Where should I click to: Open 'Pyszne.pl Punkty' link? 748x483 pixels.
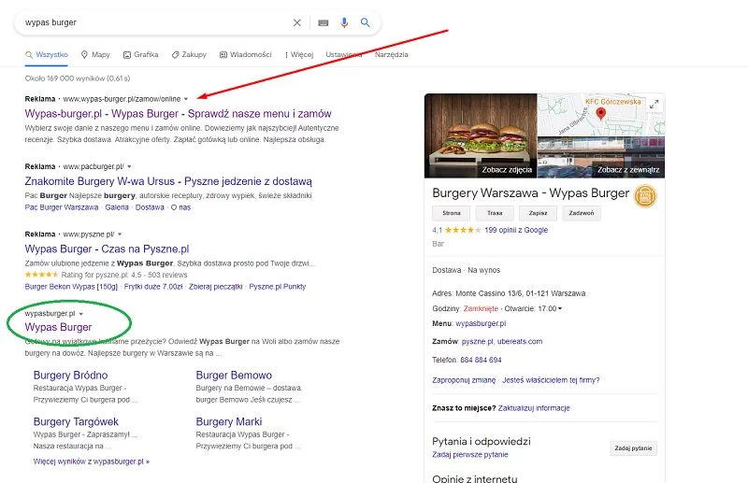click(x=277, y=287)
